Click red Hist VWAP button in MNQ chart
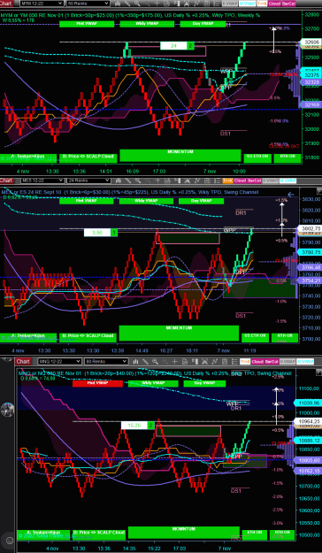The height and width of the screenshot is (553, 322). click(x=97, y=383)
